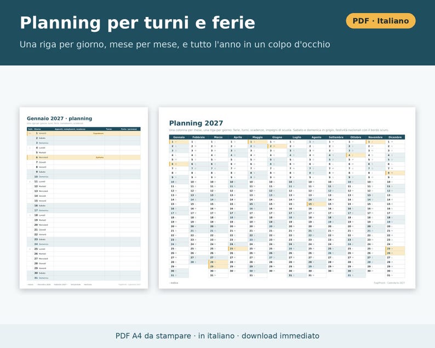Click the "4 Lunedì" row in Gennaio page
Viewport: 435px width, 348px height.
pyautogui.click(x=83, y=147)
